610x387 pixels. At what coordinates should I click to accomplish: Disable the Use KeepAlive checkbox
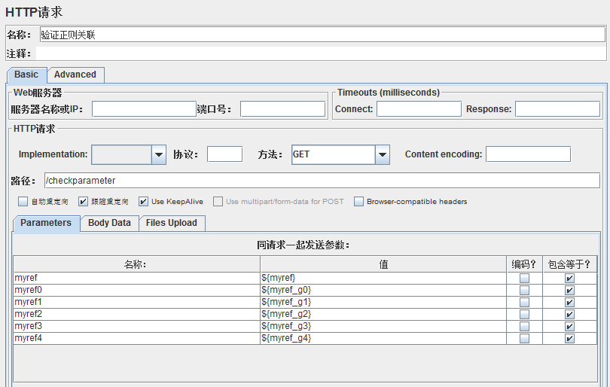[x=143, y=202]
